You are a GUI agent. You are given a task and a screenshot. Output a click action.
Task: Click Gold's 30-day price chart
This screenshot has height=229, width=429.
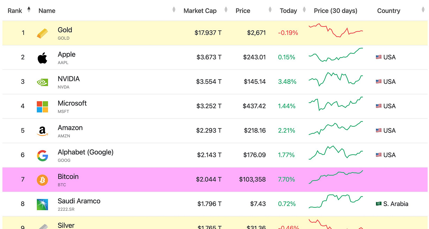(336, 30)
